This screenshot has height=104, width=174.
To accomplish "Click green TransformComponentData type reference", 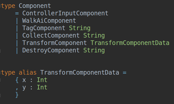I will (130, 43).
